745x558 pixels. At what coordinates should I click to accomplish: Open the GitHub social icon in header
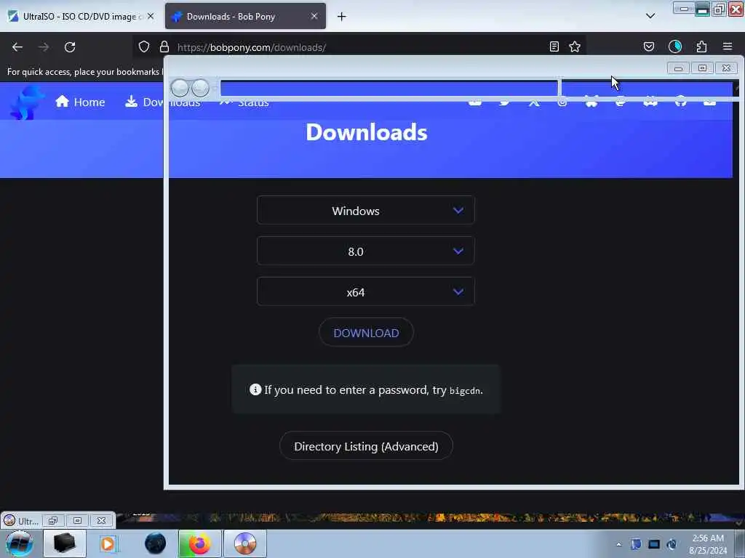coord(680,102)
